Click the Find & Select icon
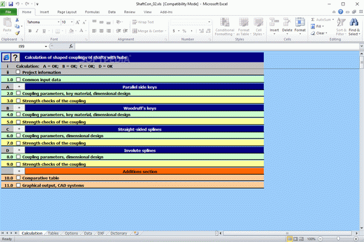 click(354, 27)
